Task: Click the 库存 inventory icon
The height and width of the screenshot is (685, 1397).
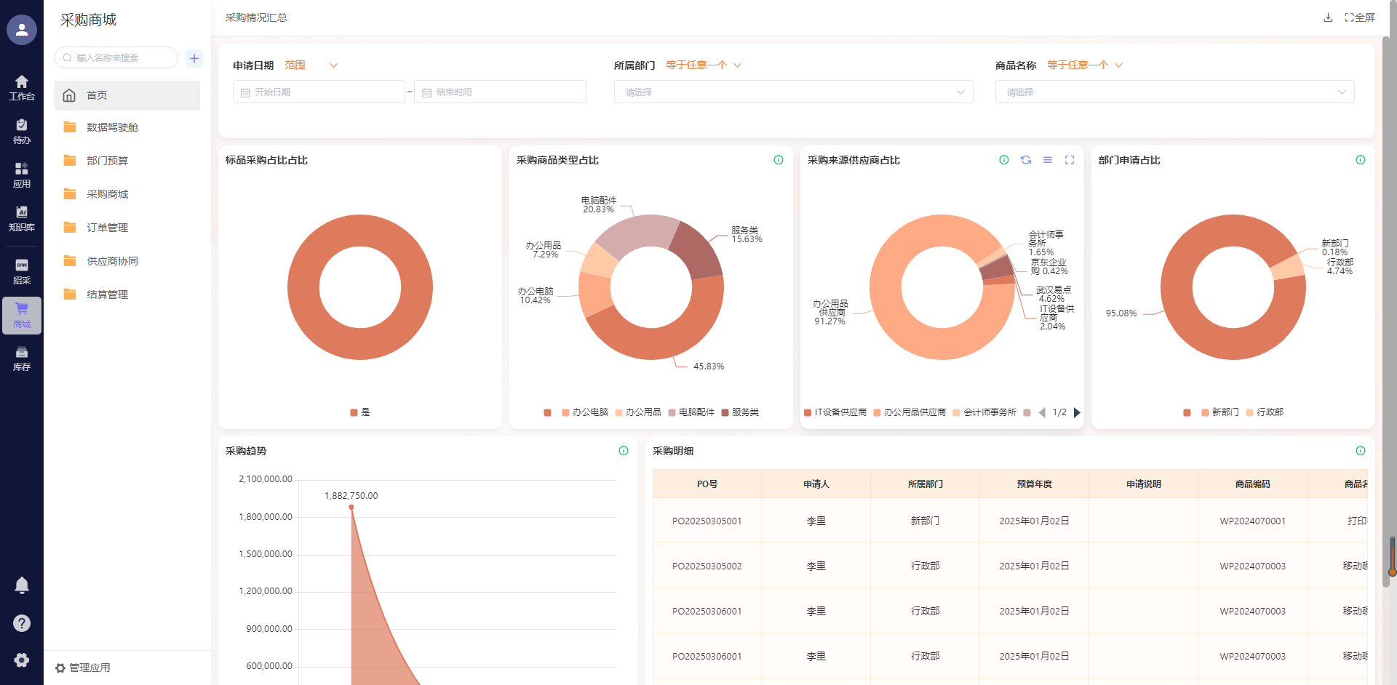Action: (x=22, y=358)
